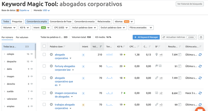Switch grouping to Por volumen
This screenshot has width=208, height=111.
click(22, 37)
